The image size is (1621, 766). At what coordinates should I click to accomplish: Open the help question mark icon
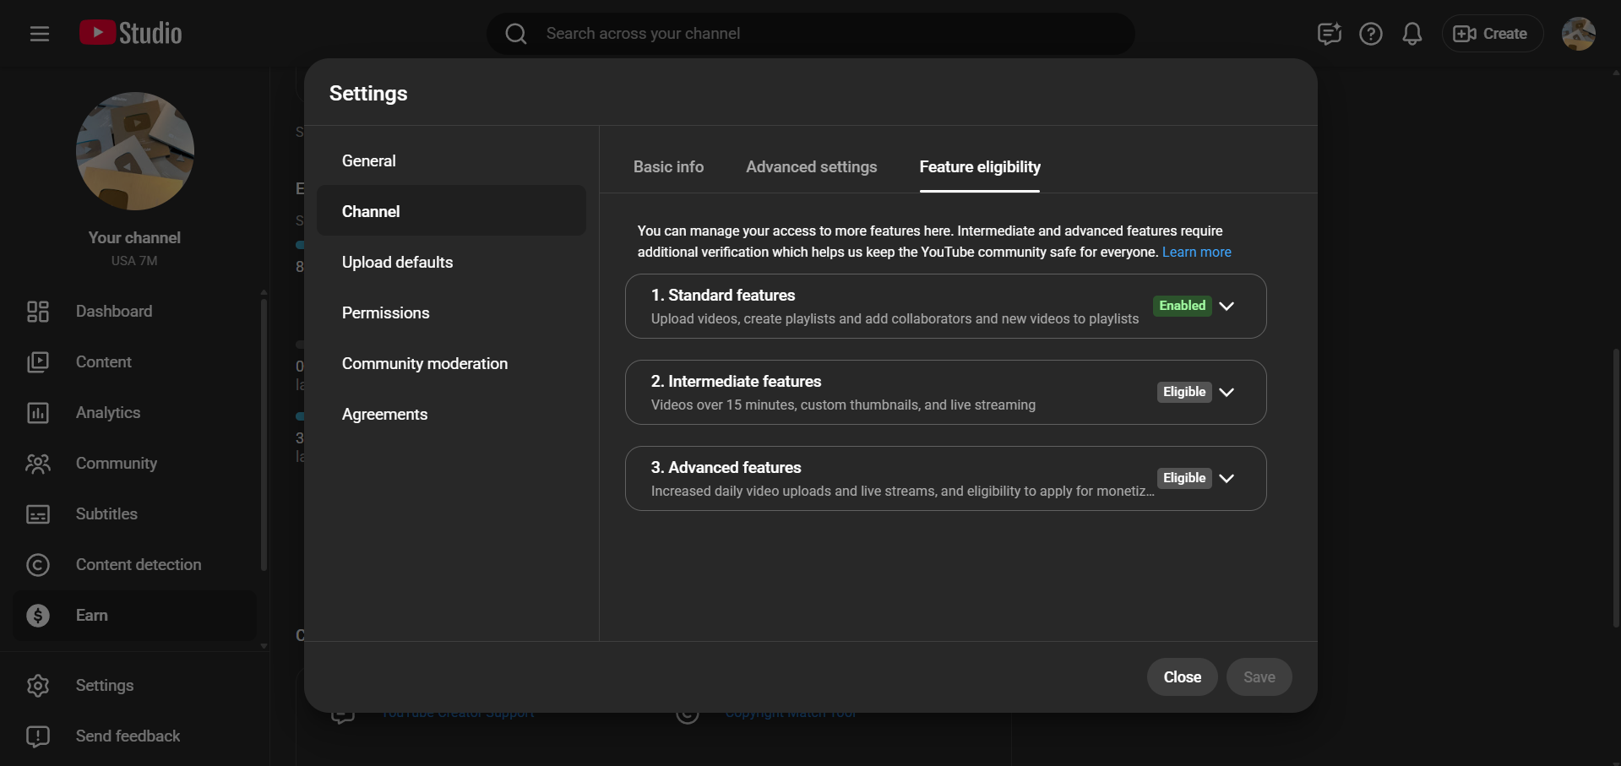(x=1370, y=34)
